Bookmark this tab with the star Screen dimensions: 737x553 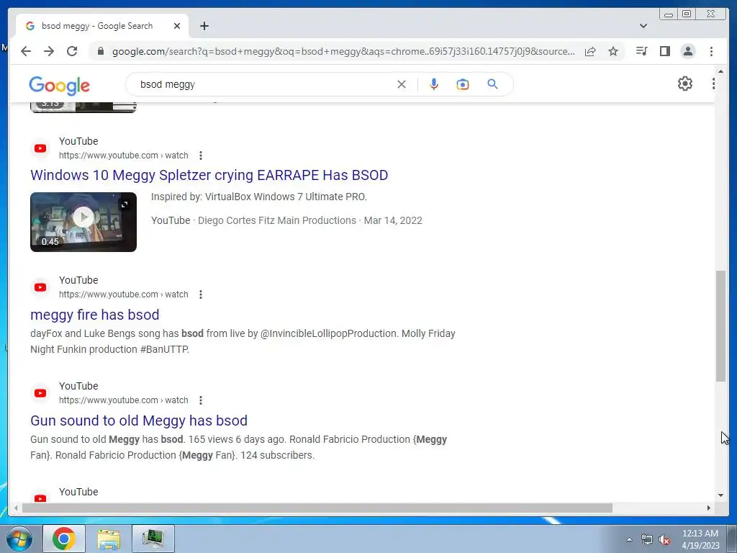click(613, 51)
